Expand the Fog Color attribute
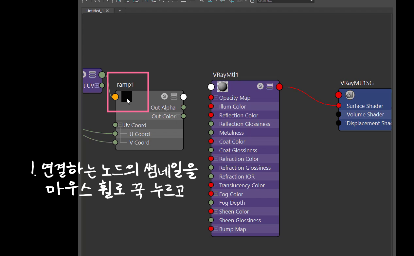The height and width of the screenshot is (256, 414). click(216, 194)
